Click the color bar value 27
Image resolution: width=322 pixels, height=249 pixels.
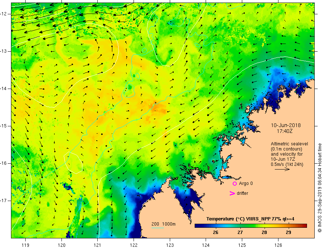click(240, 233)
